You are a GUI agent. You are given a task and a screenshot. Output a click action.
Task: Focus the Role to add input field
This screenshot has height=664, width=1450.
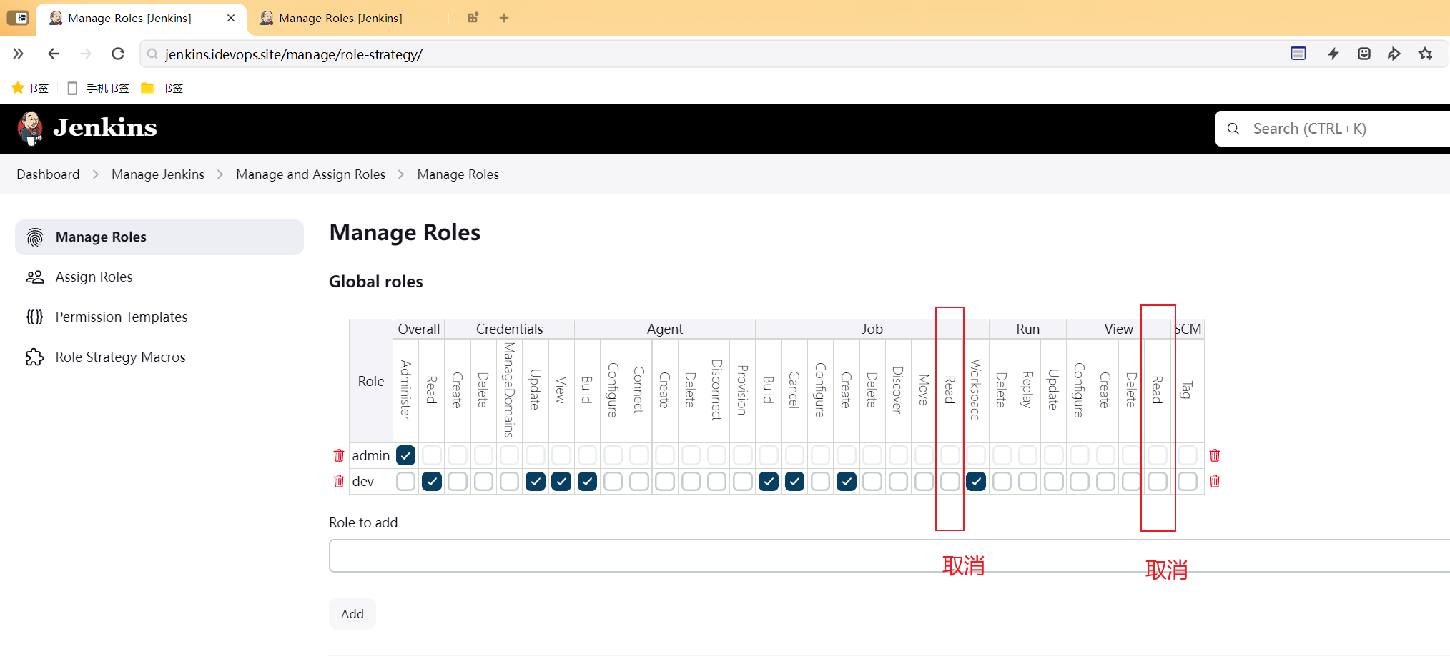pos(889,556)
